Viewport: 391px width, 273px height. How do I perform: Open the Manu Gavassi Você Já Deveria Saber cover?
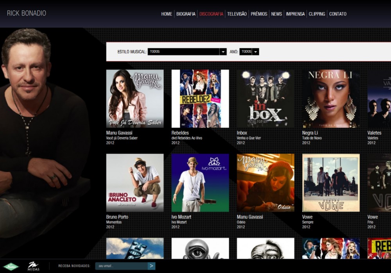[135, 99]
